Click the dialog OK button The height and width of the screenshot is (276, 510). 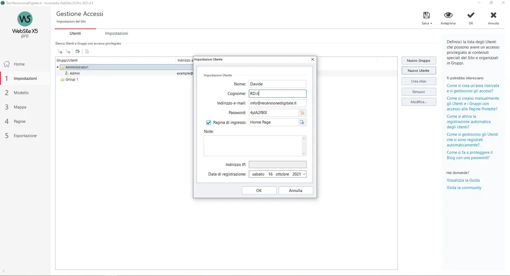coord(259,191)
